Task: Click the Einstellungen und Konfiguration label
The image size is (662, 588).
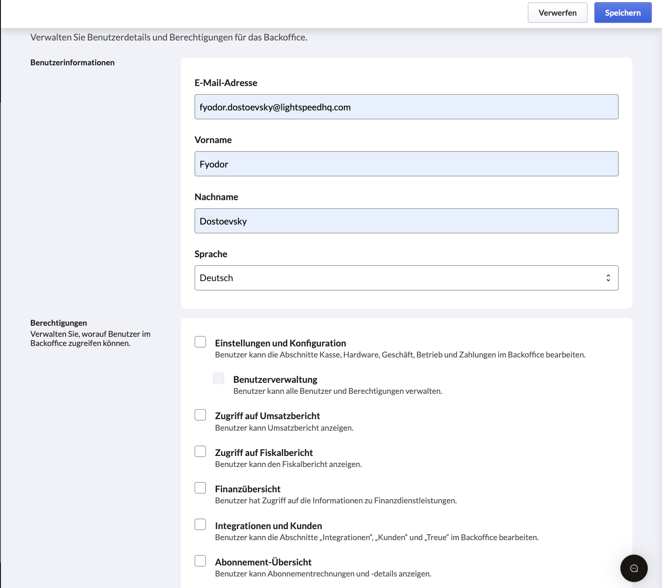Action: point(280,343)
